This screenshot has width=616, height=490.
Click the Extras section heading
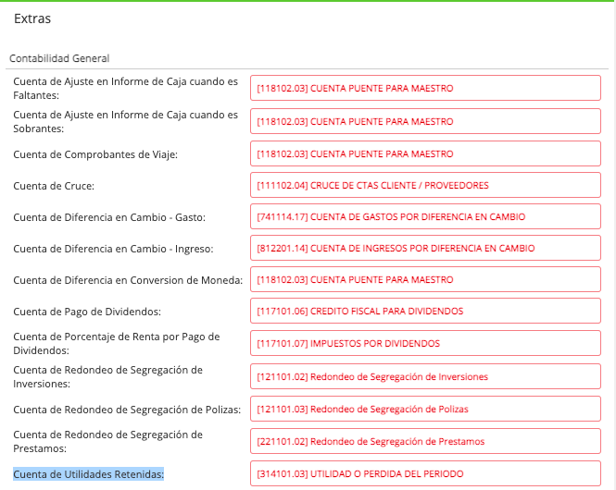point(32,18)
